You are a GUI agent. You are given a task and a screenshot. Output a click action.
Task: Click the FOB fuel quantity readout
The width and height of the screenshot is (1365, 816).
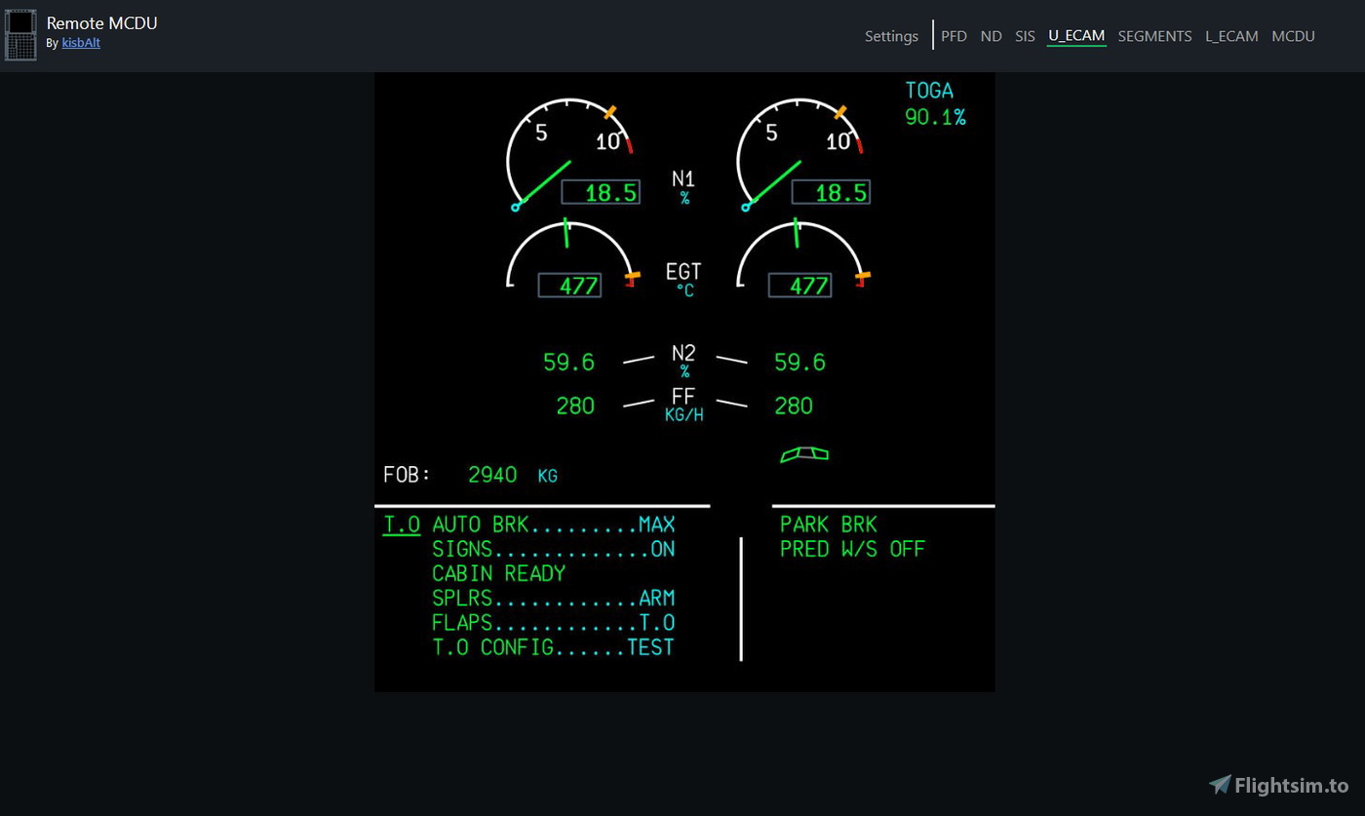pyautogui.click(x=491, y=475)
